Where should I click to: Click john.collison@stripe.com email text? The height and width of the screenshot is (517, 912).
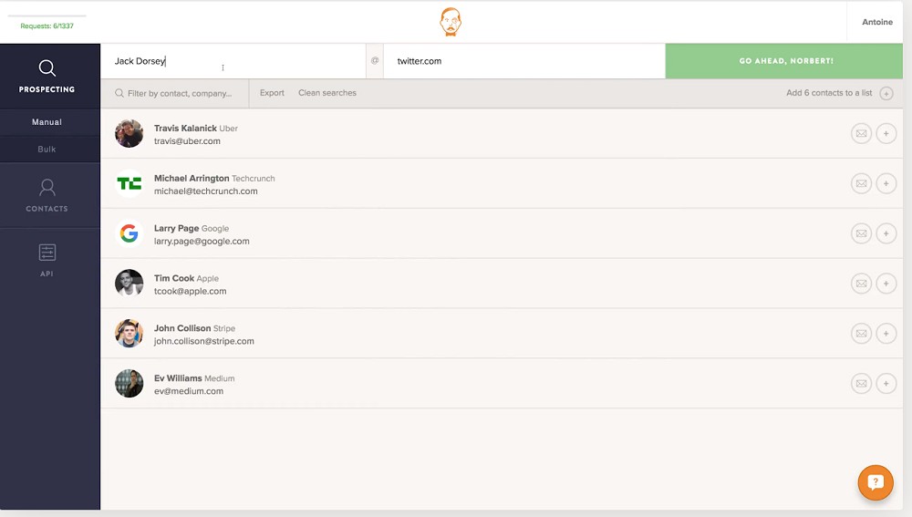204,341
